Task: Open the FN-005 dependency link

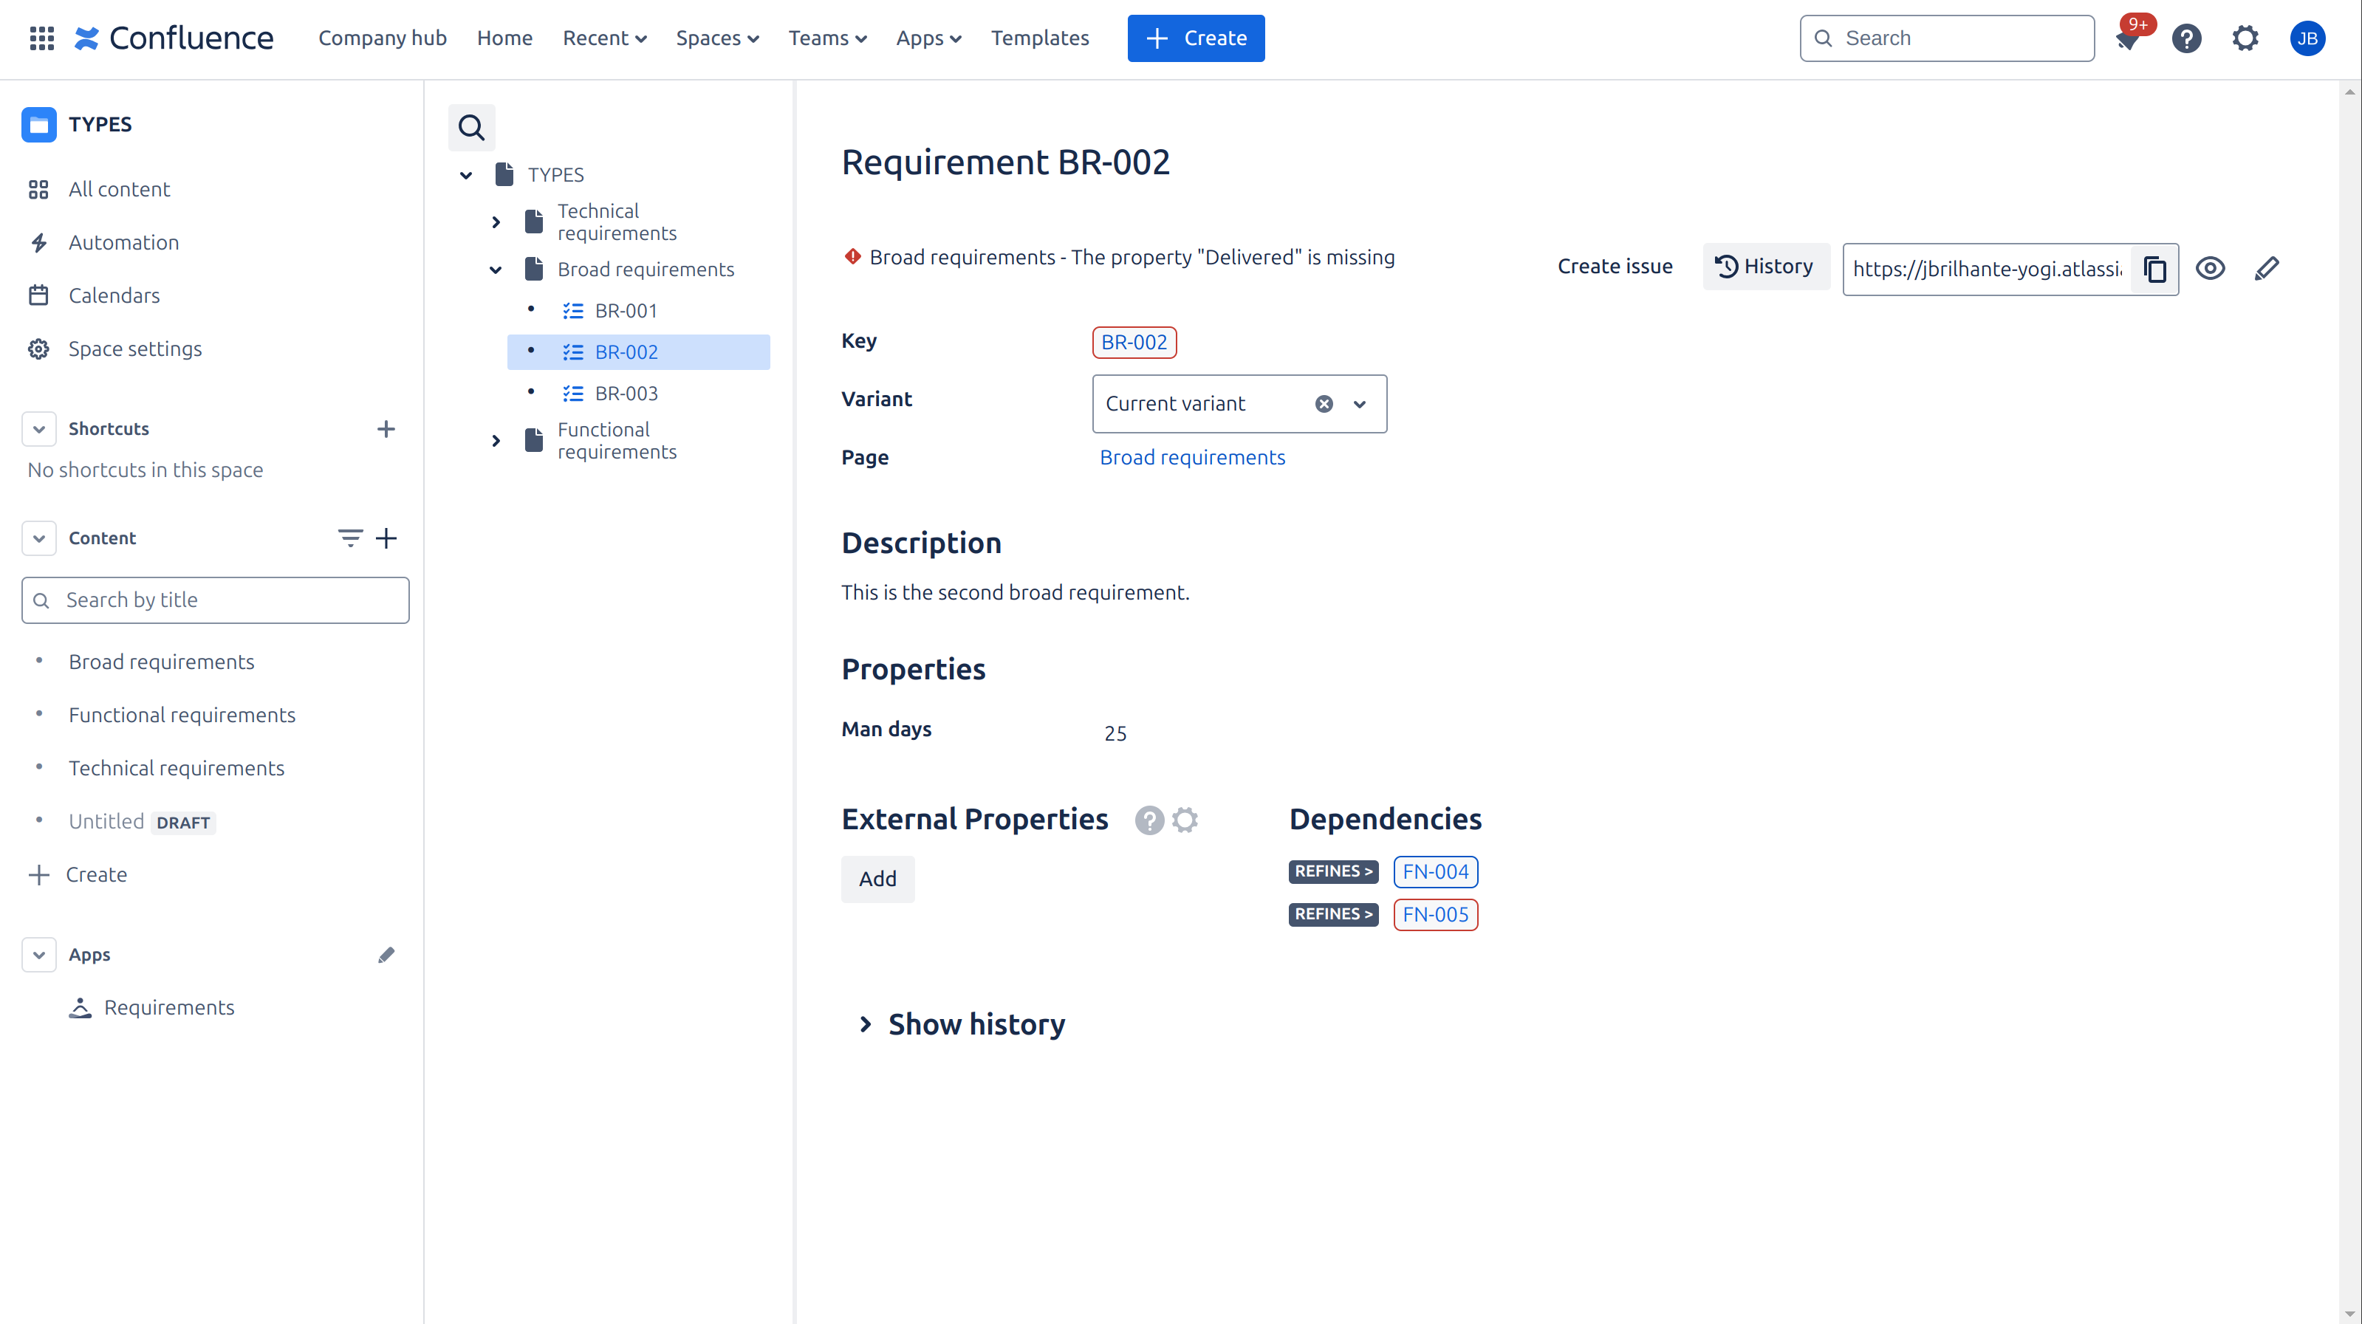Action: pos(1435,914)
